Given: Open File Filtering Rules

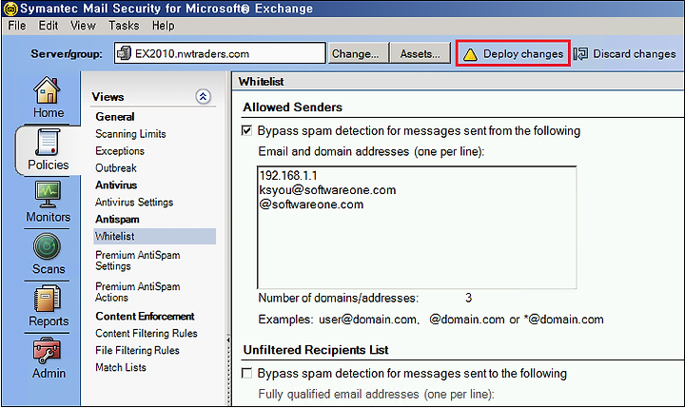Looking at the screenshot, I should (137, 350).
